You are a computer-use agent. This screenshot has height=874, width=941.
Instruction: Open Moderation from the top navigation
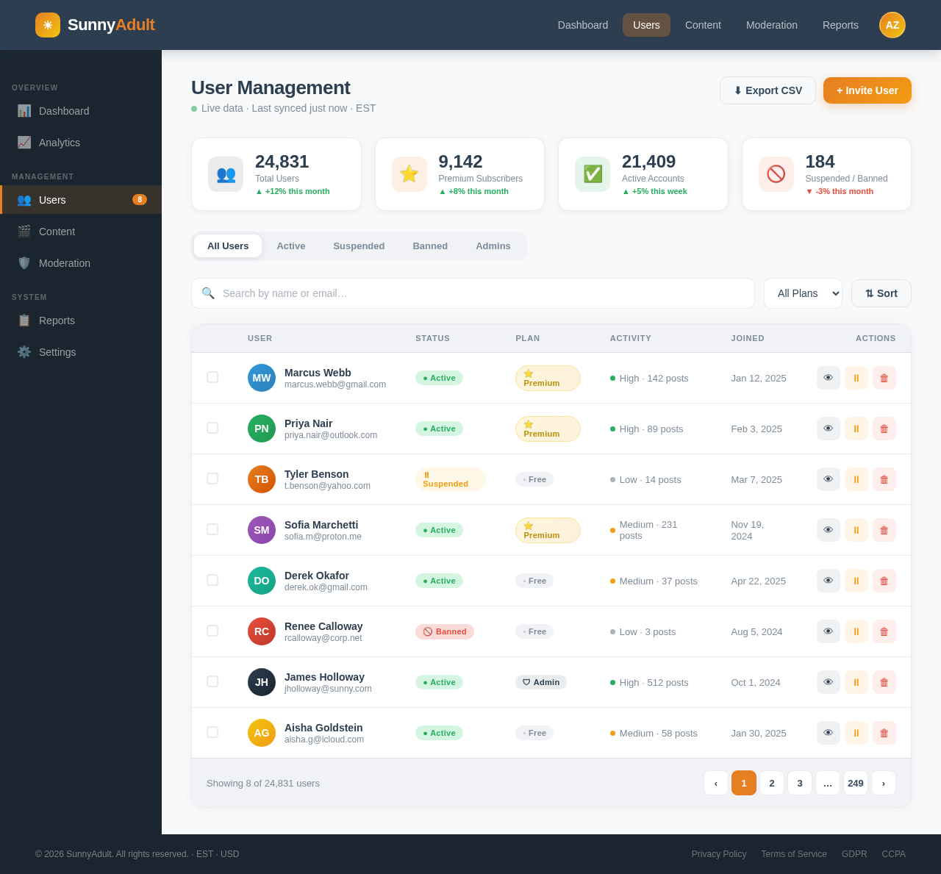(771, 25)
